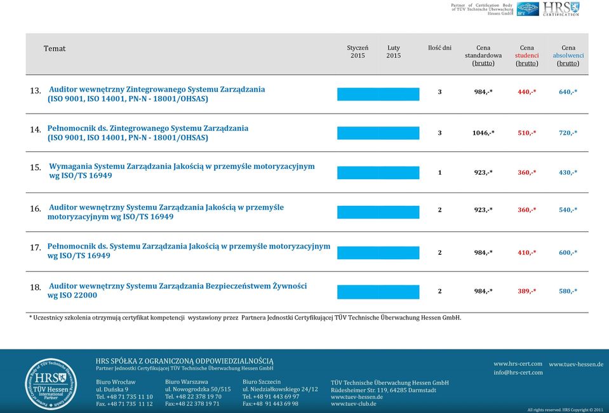Image resolution: width=609 pixels, height=413 pixels.
Task: Click the round HRS TÜV Hessen footer seal
Action: (x=51, y=384)
